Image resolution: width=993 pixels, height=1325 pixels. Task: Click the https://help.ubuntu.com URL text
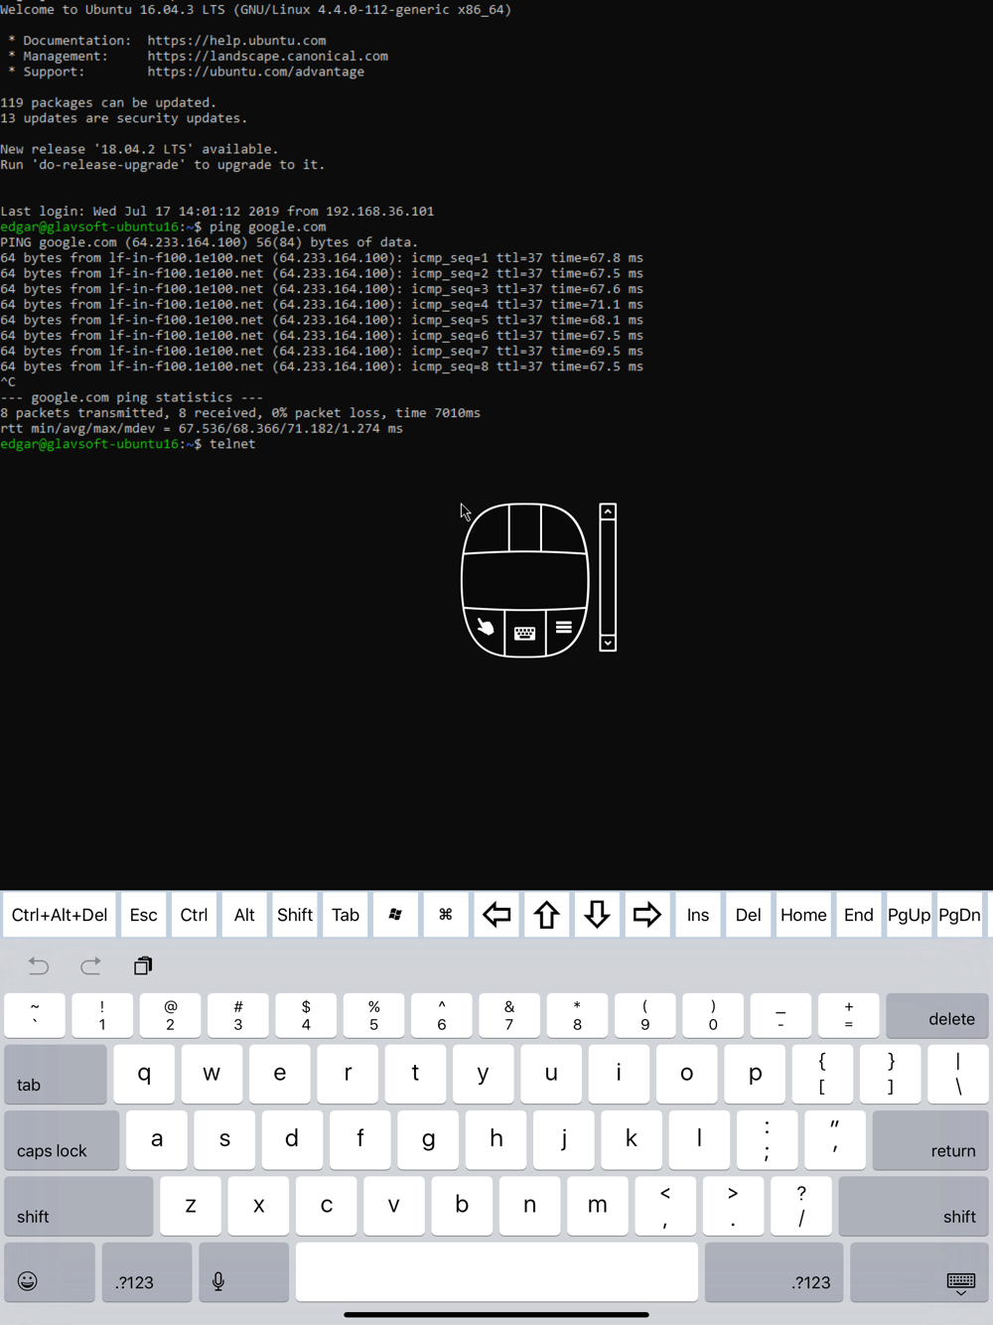[236, 41]
